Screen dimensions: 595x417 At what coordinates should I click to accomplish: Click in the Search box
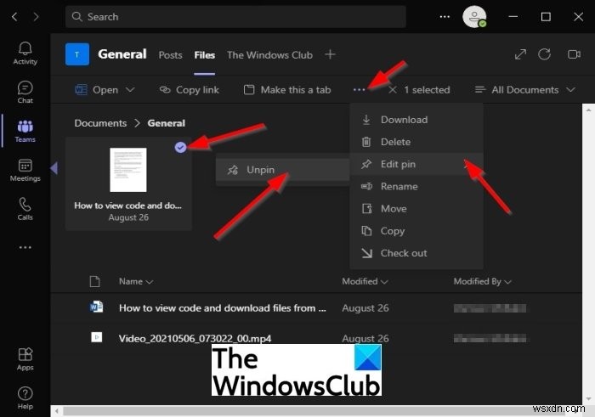[235, 17]
